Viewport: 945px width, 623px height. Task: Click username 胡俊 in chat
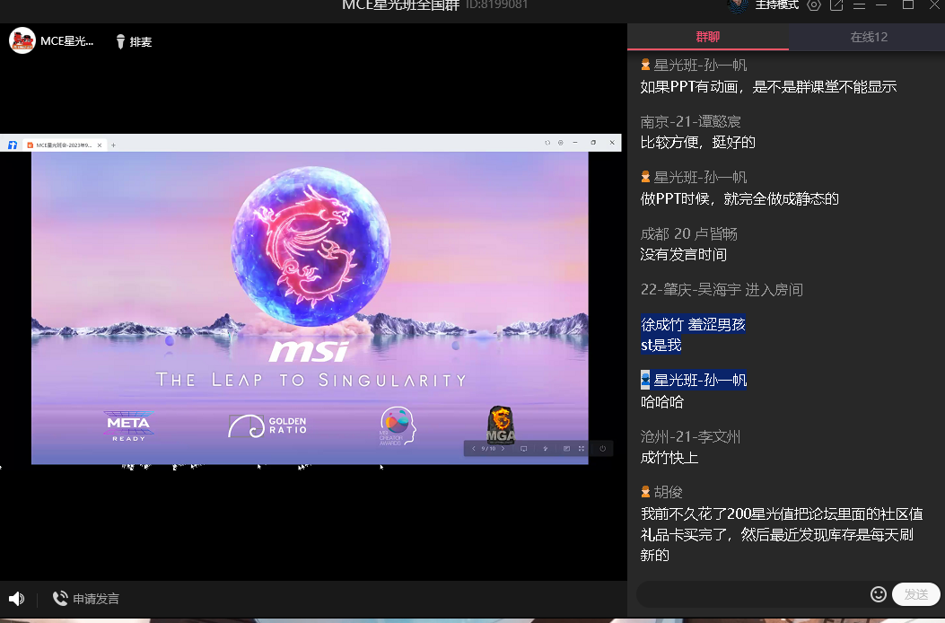point(669,492)
